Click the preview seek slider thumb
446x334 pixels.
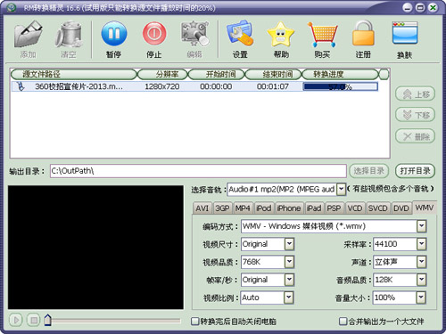(47, 320)
